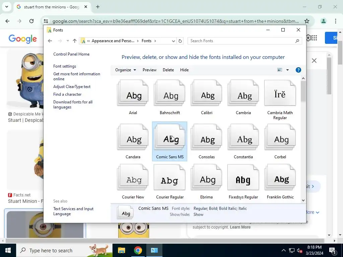The height and width of the screenshot is (257, 343).
Task: Select the Cambria font icon
Action: (243, 93)
